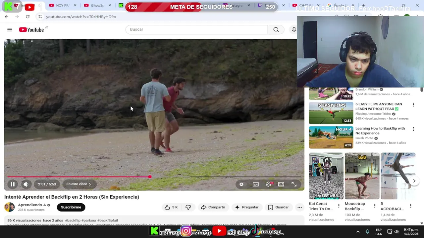
Task: Open the Mousetrap Backflip short
Action: point(362,176)
